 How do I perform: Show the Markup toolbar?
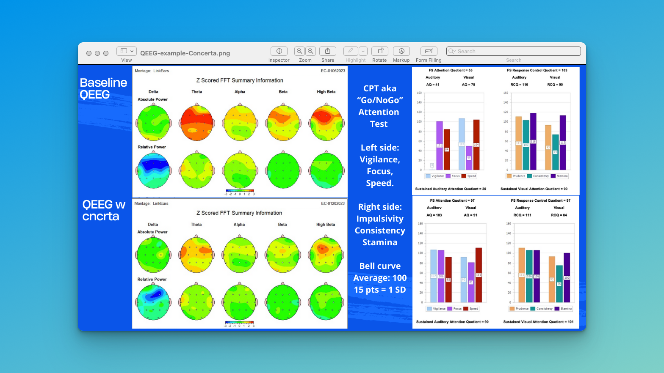tap(401, 51)
